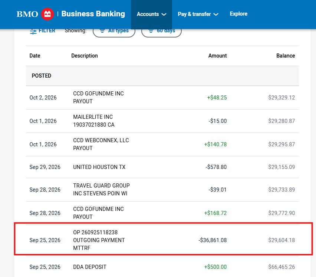Open the UNITED HOUSTON TX transaction
The width and height of the screenshot is (316, 277).
click(x=162, y=167)
